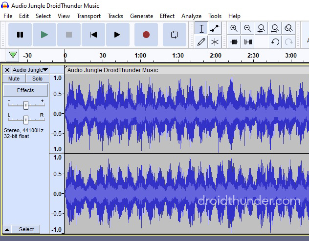Viewport: 309px width, 241px height.
Task: Click the Stereo, 44100Hz track info text
Action: [23, 130]
